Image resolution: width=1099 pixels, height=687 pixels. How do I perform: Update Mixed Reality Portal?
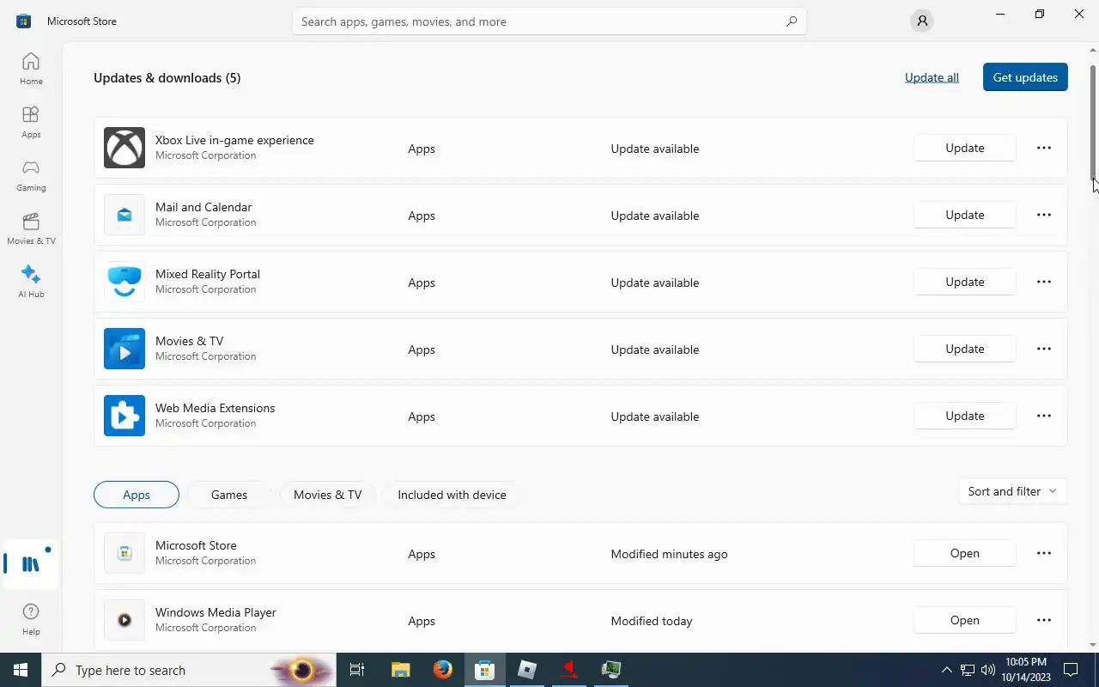click(965, 282)
